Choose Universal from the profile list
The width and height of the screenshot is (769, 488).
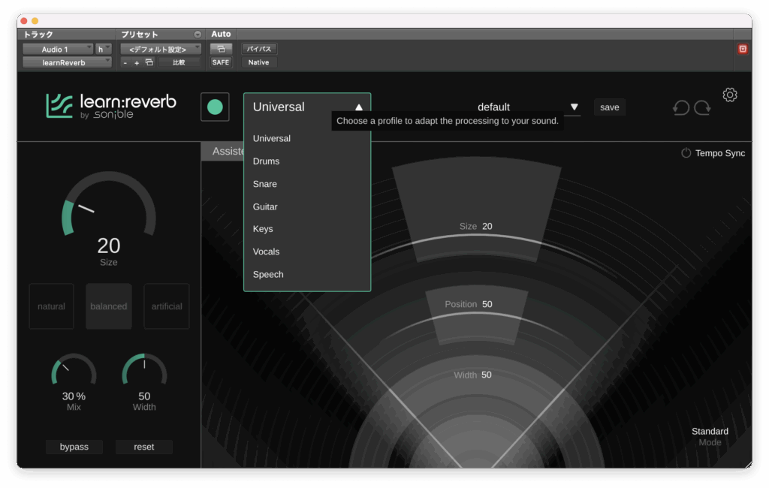point(307,138)
